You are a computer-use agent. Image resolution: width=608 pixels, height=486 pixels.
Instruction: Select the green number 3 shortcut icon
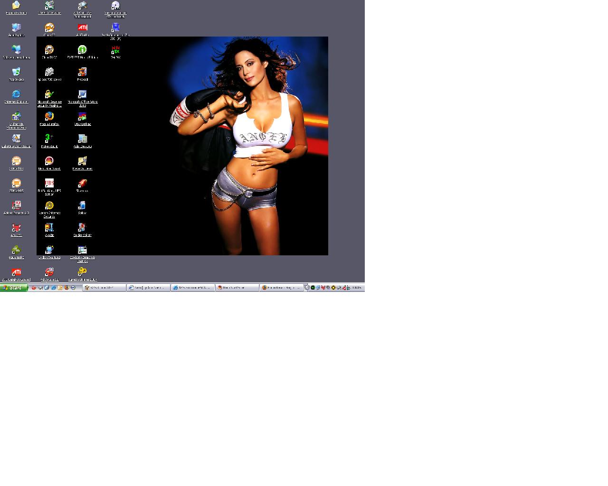49,139
